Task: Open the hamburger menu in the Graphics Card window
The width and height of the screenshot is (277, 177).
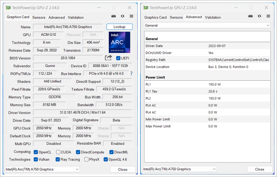Action: pos(131,17)
